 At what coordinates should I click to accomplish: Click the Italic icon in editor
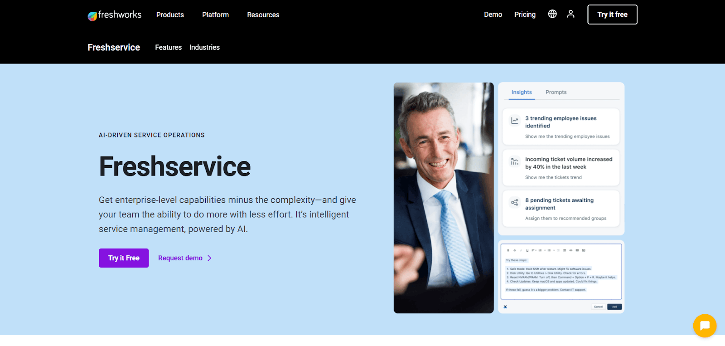coord(521,250)
